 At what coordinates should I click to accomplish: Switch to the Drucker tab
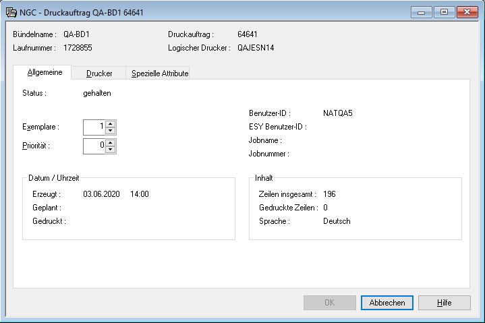click(x=99, y=73)
